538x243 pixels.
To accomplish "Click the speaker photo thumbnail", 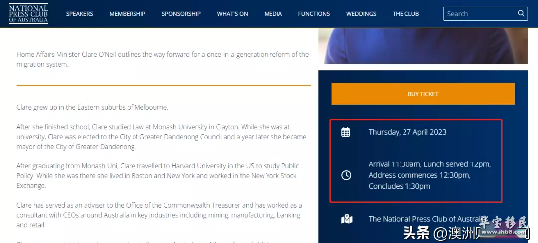I will (423, 46).
